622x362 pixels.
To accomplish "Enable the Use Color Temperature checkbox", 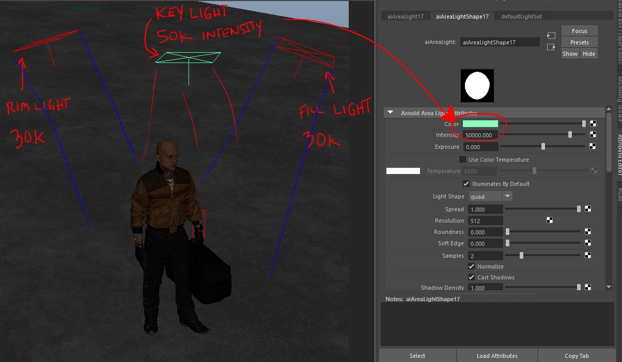I will [462, 160].
